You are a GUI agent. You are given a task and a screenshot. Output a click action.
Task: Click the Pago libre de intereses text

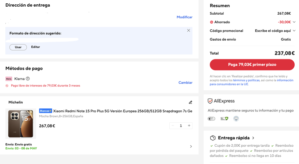(x=45, y=85)
